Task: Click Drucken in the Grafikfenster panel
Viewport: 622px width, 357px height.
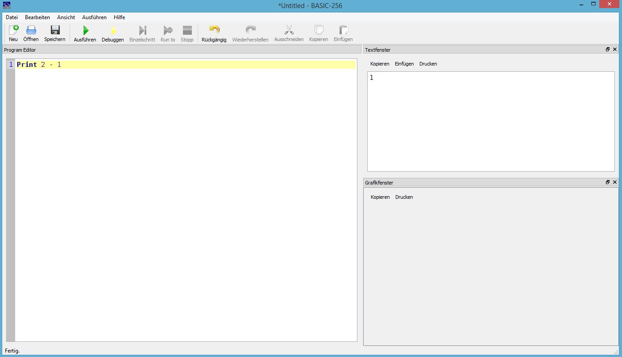Action: click(404, 197)
